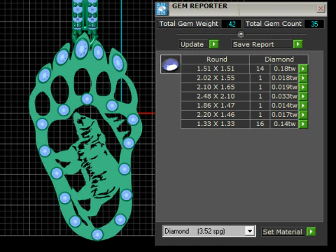The width and height of the screenshot is (336, 252).
Task: Close the Gem Reporter window
Action: (x=321, y=8)
